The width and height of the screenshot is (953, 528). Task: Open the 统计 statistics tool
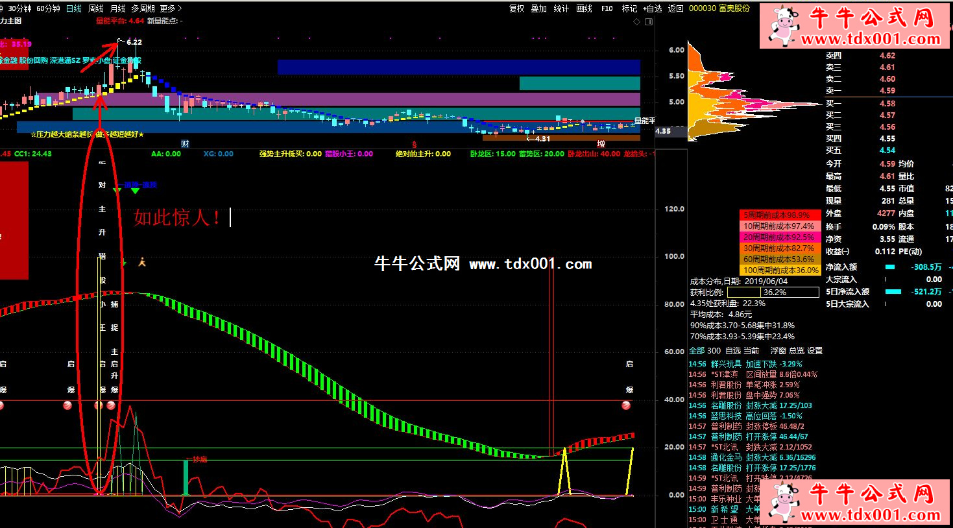tap(561, 8)
